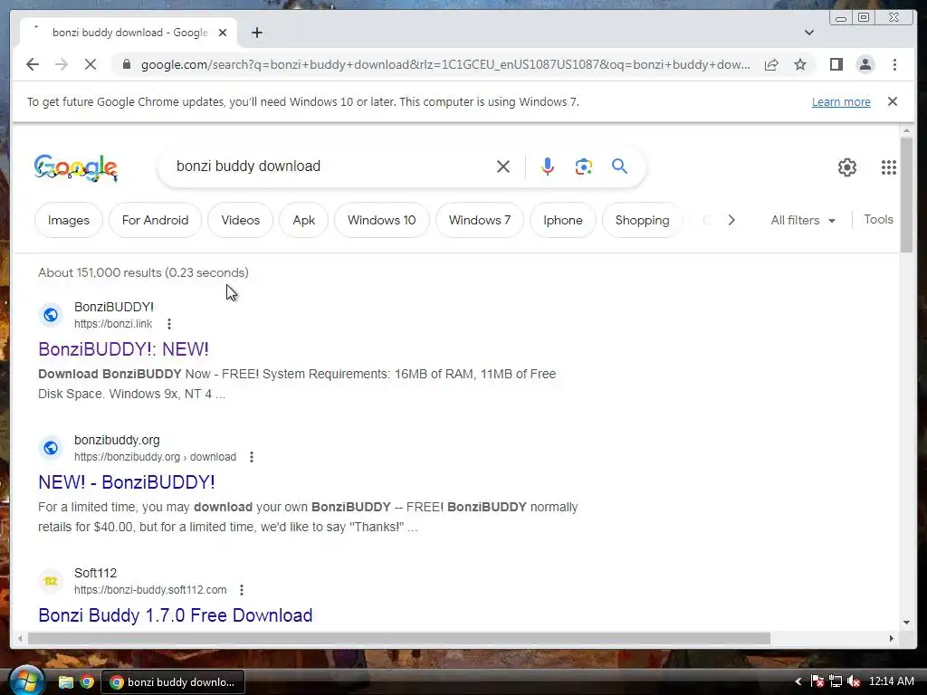The image size is (927, 695).
Task: Dismiss the Windows 7 update notice
Action: coord(892,101)
